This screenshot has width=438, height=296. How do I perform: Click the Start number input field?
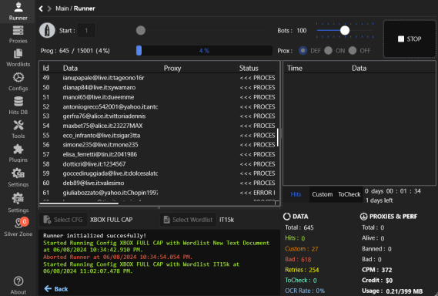[86, 31]
